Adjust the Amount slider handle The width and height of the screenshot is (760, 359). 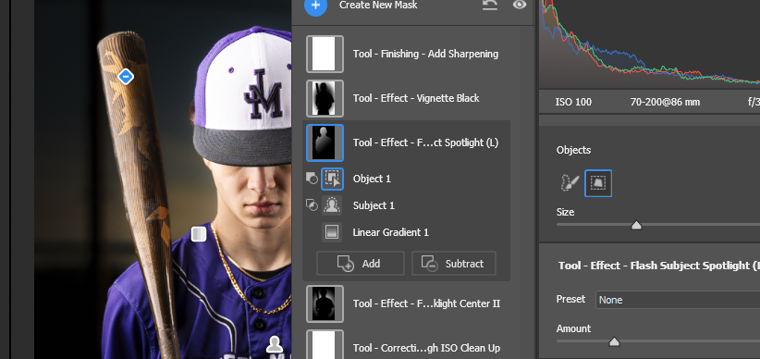(x=614, y=341)
